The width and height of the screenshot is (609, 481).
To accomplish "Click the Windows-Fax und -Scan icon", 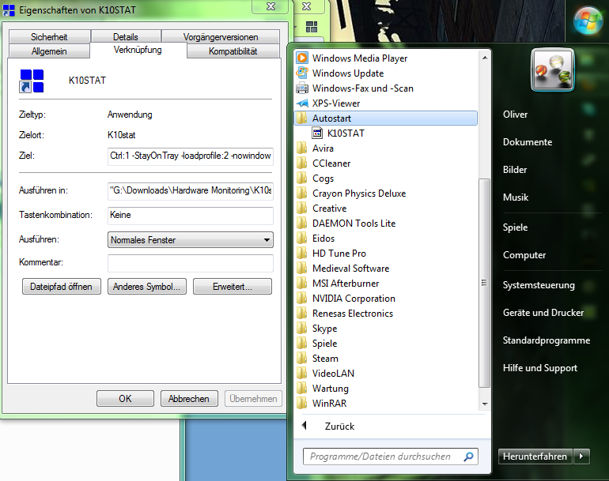I will [302, 88].
